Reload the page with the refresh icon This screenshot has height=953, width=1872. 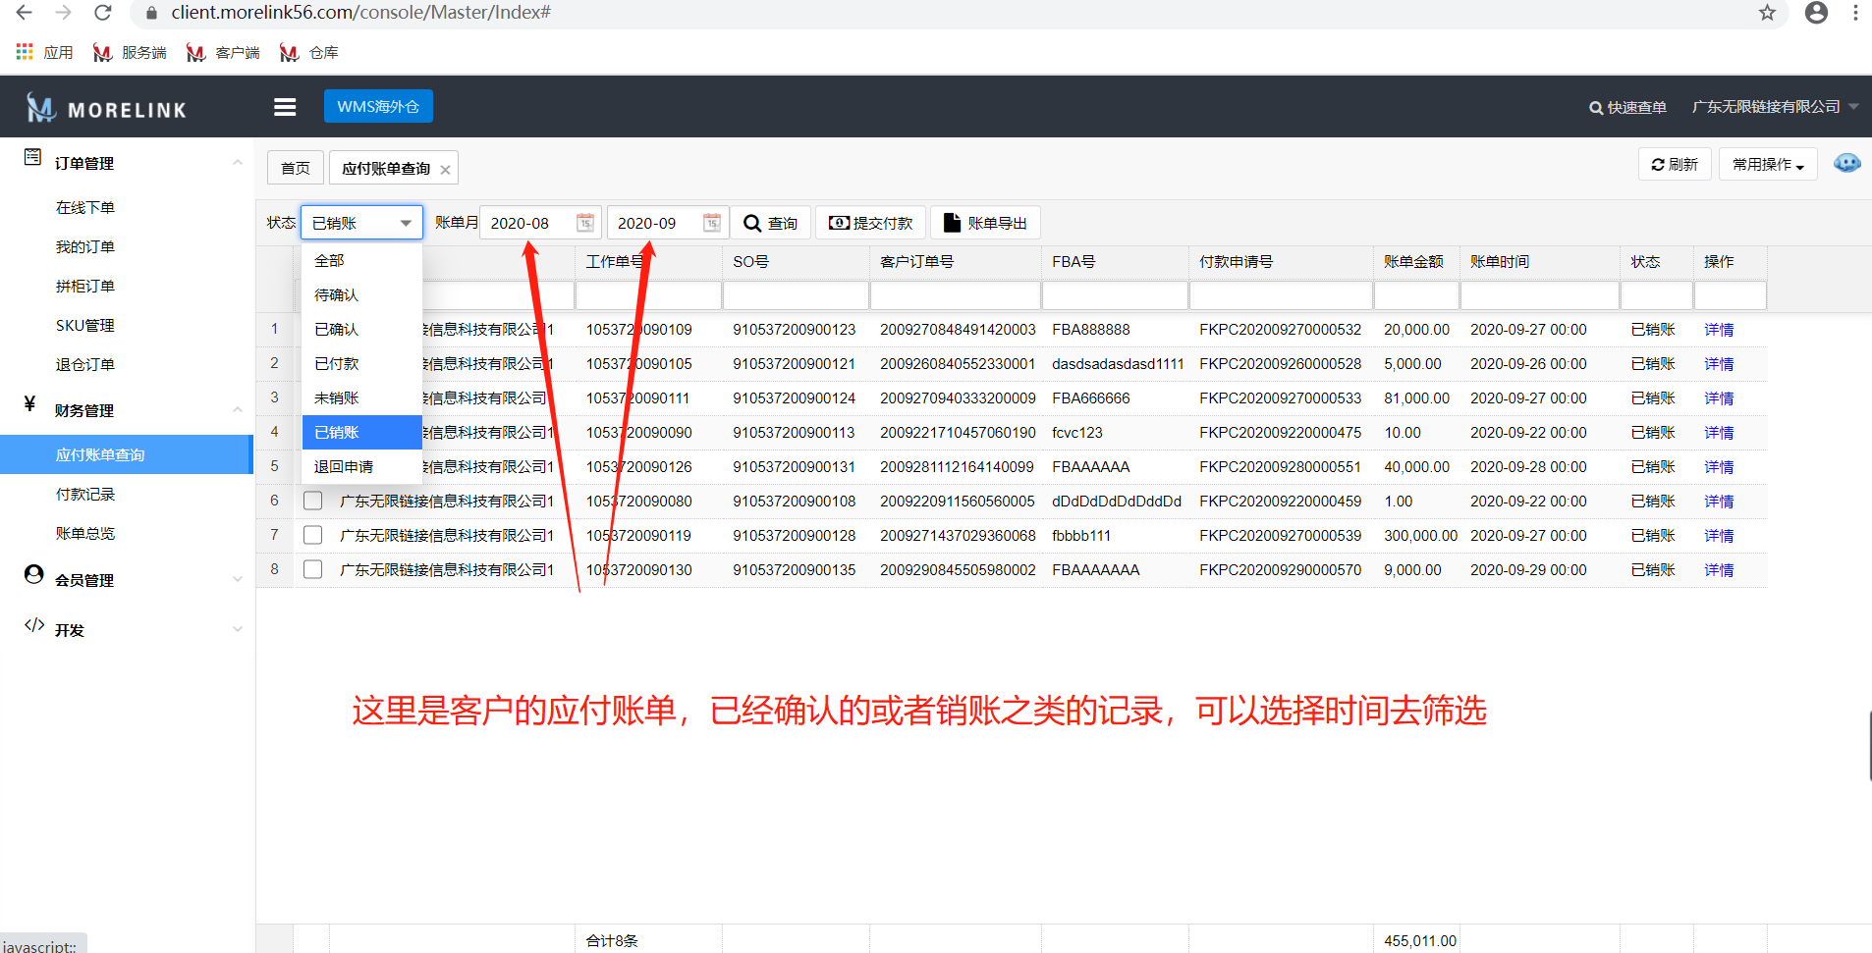[x=102, y=13]
